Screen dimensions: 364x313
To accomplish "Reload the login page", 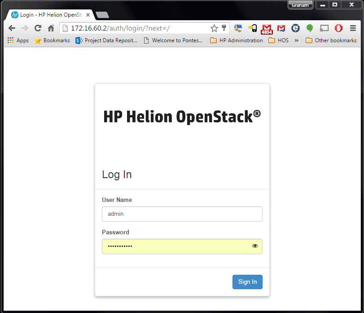I will coord(38,28).
